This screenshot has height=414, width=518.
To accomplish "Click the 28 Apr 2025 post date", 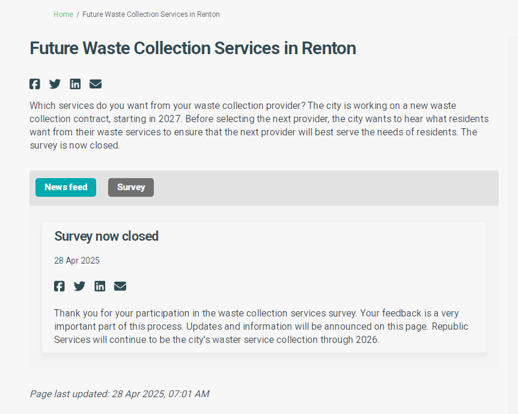I will click(77, 261).
